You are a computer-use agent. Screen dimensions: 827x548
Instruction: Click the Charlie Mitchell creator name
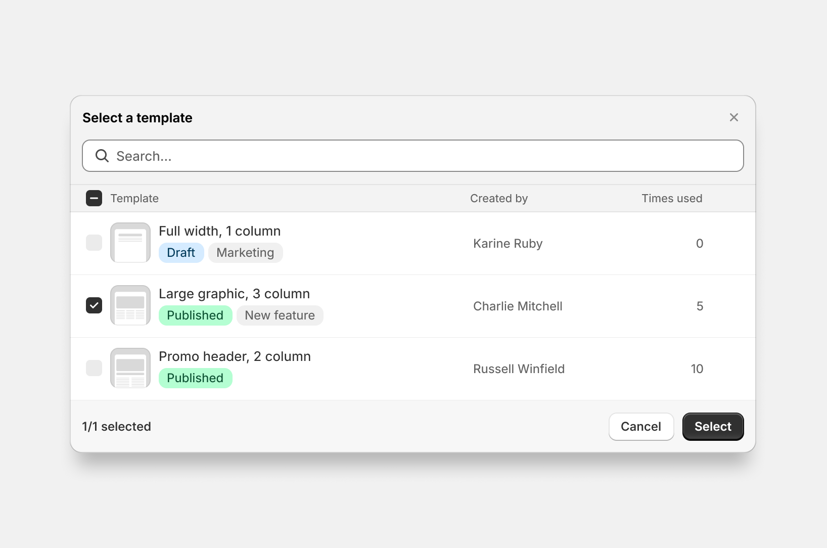click(x=518, y=306)
